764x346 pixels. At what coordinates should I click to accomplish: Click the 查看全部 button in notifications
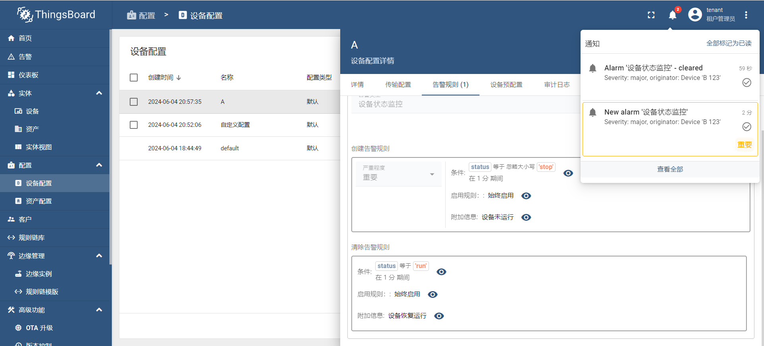point(670,169)
